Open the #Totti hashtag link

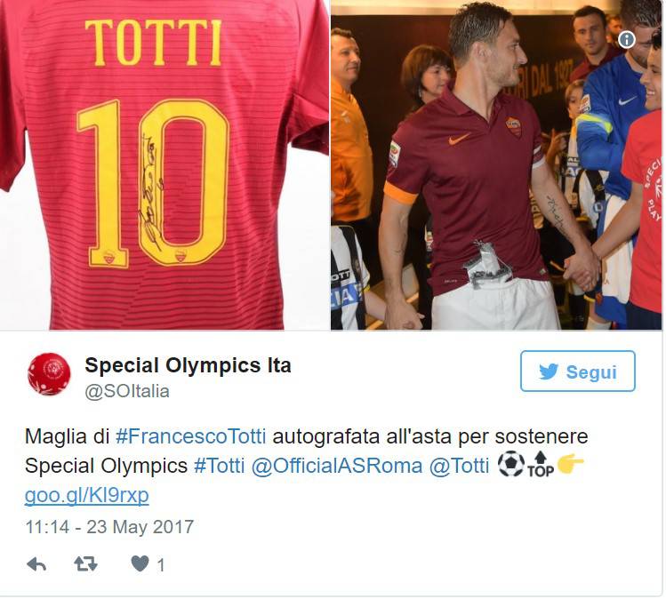tap(219, 466)
